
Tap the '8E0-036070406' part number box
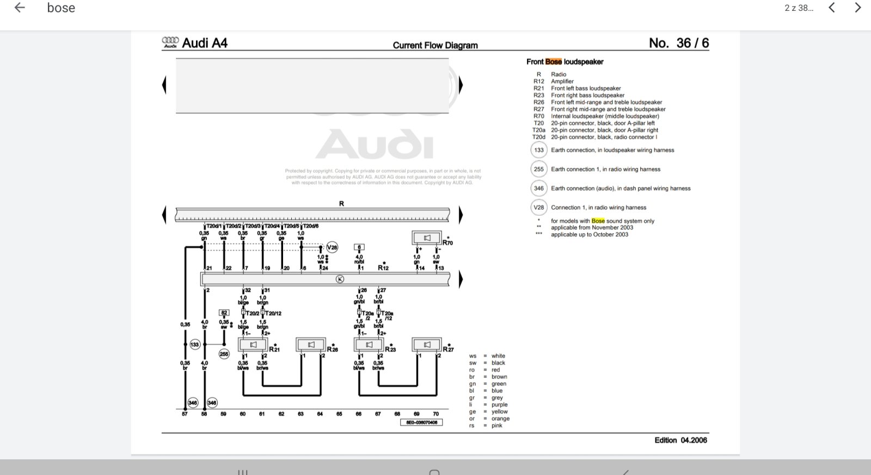pyautogui.click(x=422, y=422)
